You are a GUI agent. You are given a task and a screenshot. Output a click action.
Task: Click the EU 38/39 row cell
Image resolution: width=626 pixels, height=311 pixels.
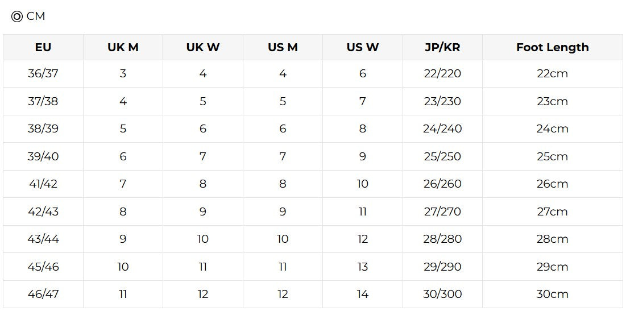43,129
